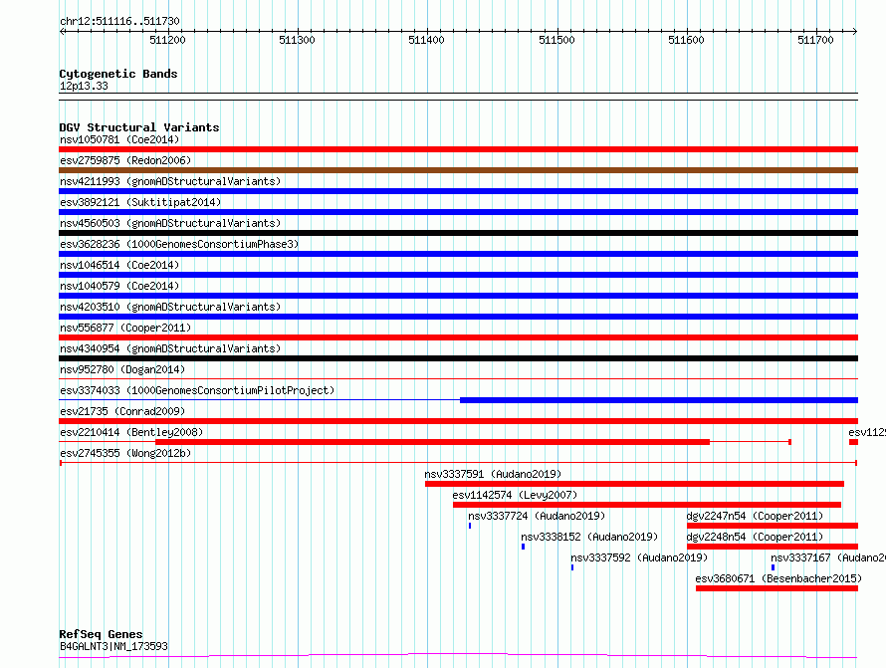
Task: Open nsv952780 (Dogan2014) variant
Action: coord(122,369)
